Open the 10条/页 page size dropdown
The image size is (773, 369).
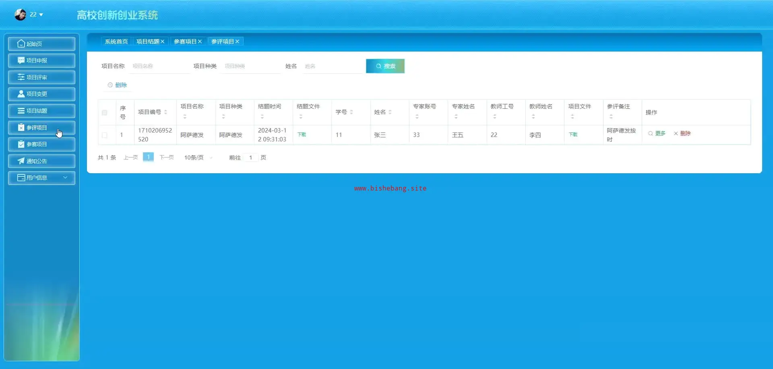198,158
